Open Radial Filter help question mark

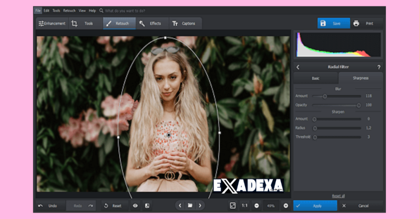coord(378,67)
